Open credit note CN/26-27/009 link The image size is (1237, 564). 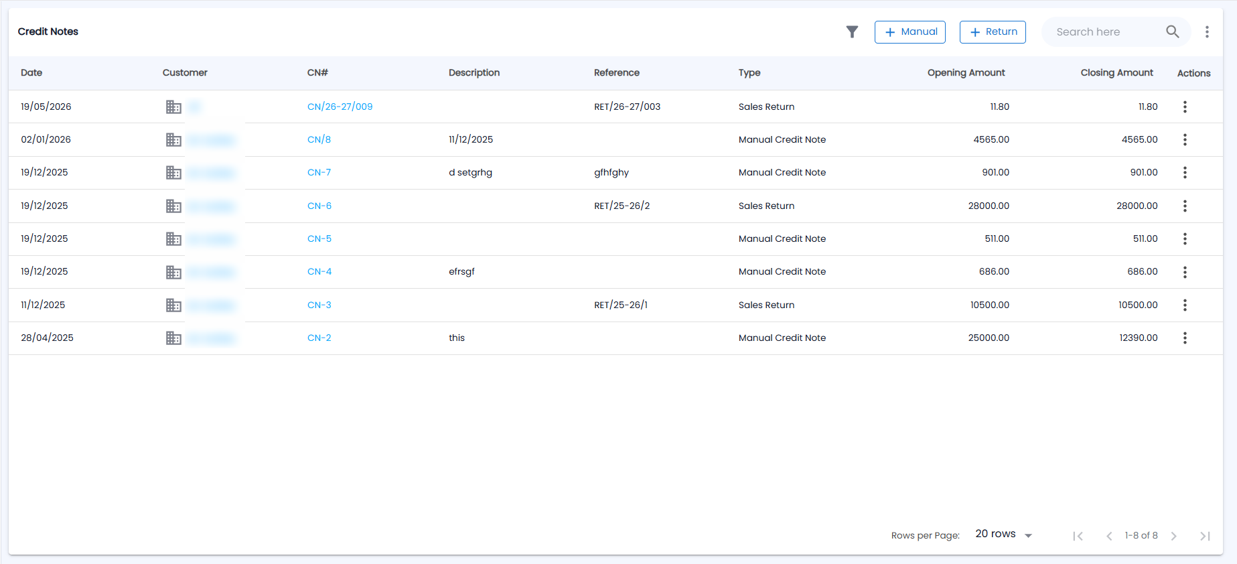click(x=340, y=107)
